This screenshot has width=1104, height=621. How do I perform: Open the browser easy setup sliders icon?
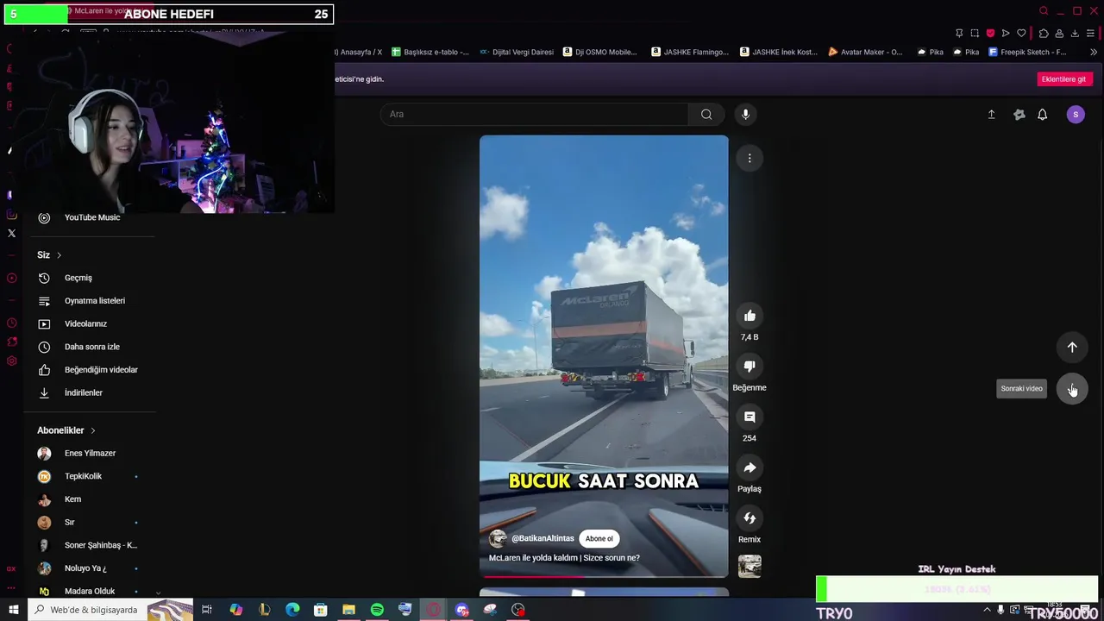pos(1090,33)
